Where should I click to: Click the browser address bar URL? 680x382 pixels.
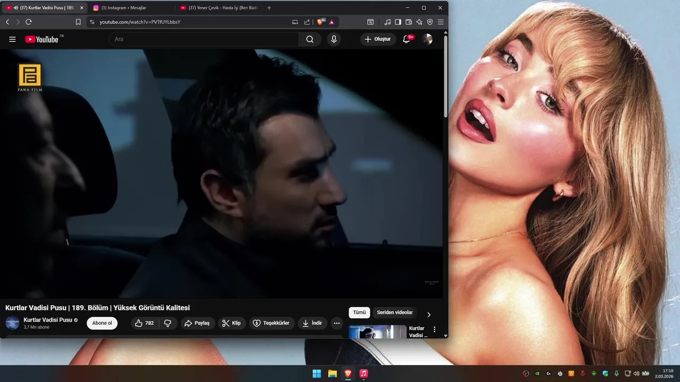click(140, 22)
